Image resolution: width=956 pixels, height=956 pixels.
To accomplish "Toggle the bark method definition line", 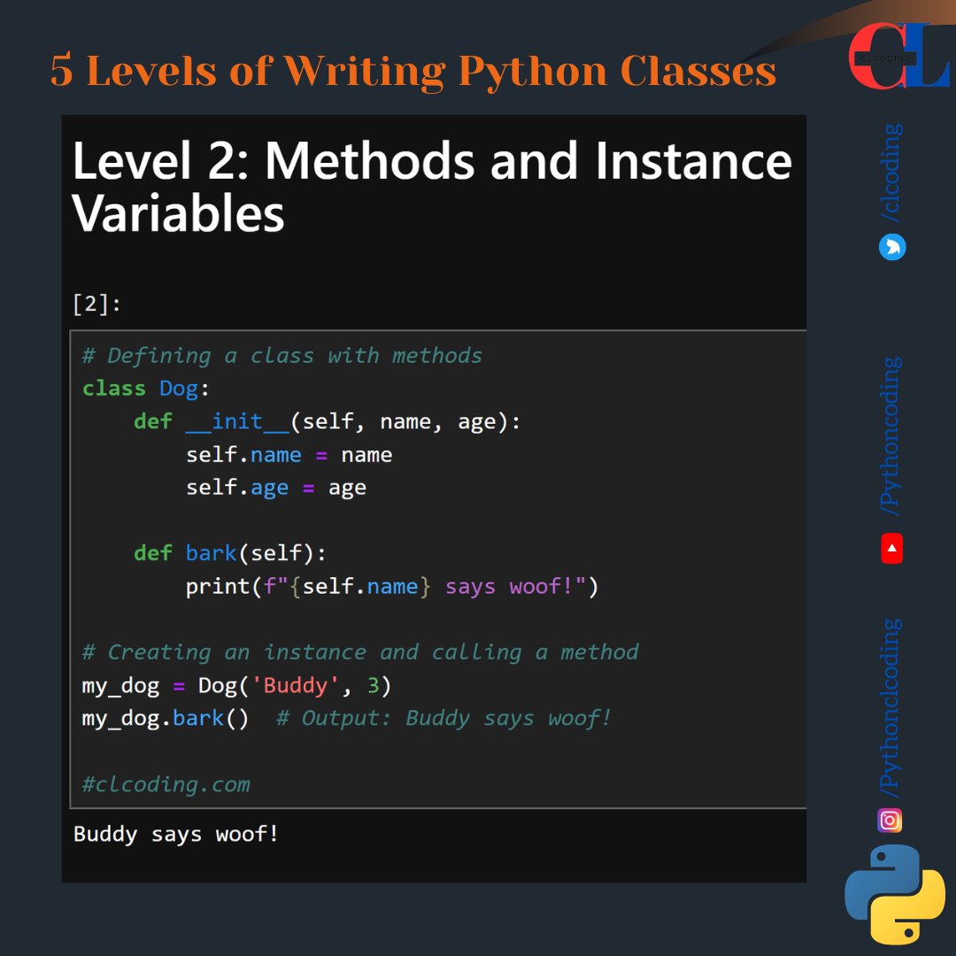I will point(231,552).
